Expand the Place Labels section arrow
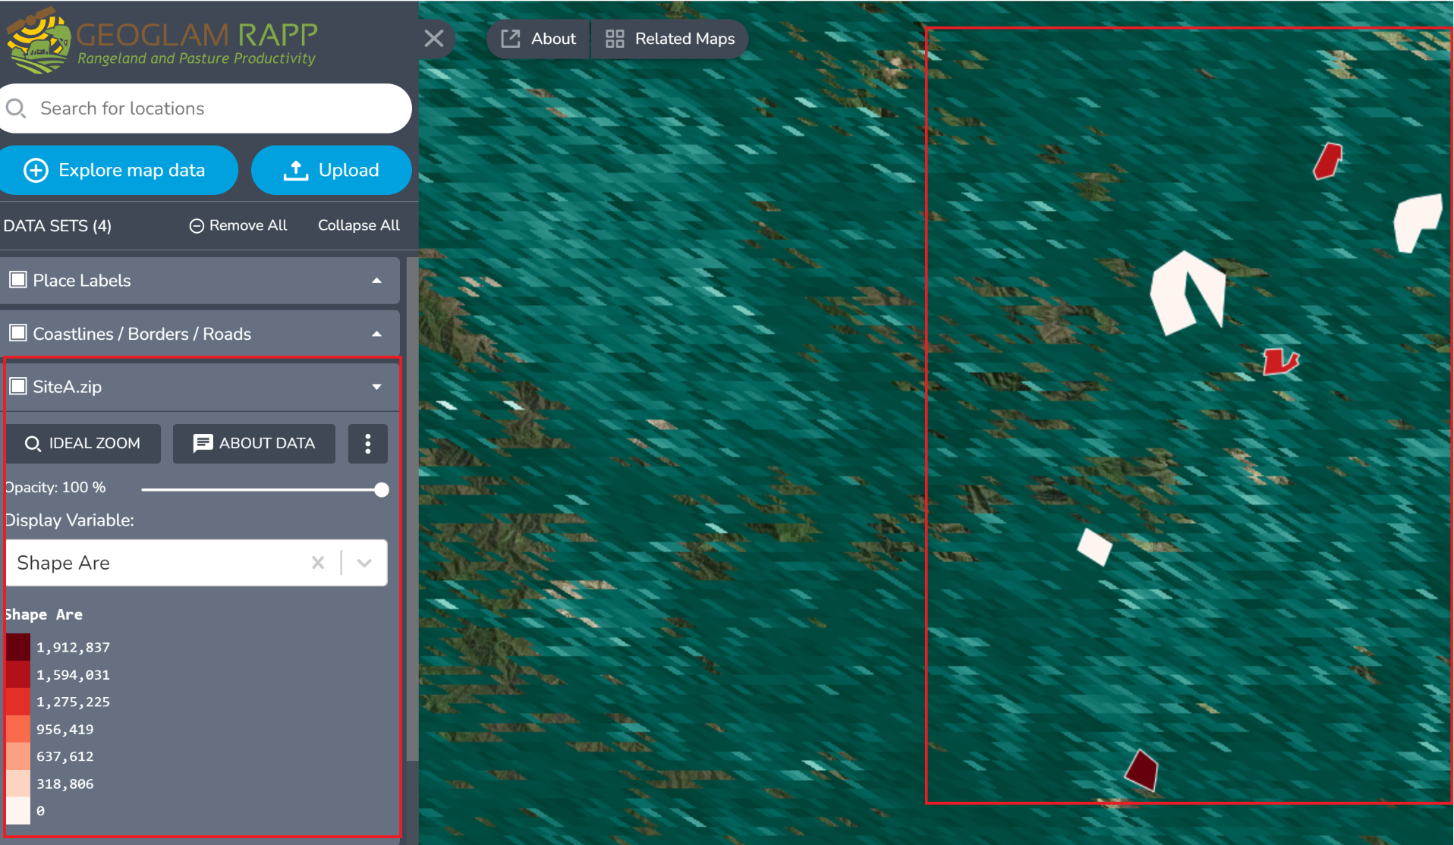This screenshot has height=845, width=1454. coord(376,281)
